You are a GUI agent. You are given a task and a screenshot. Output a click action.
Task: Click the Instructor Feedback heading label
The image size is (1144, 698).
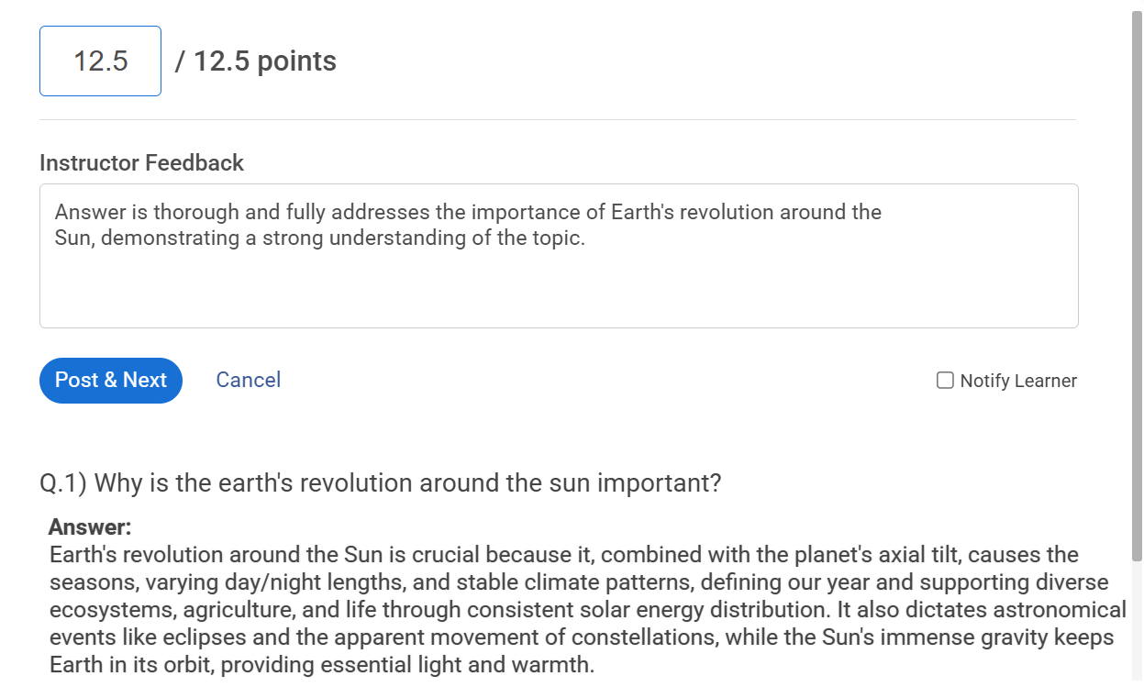point(141,163)
